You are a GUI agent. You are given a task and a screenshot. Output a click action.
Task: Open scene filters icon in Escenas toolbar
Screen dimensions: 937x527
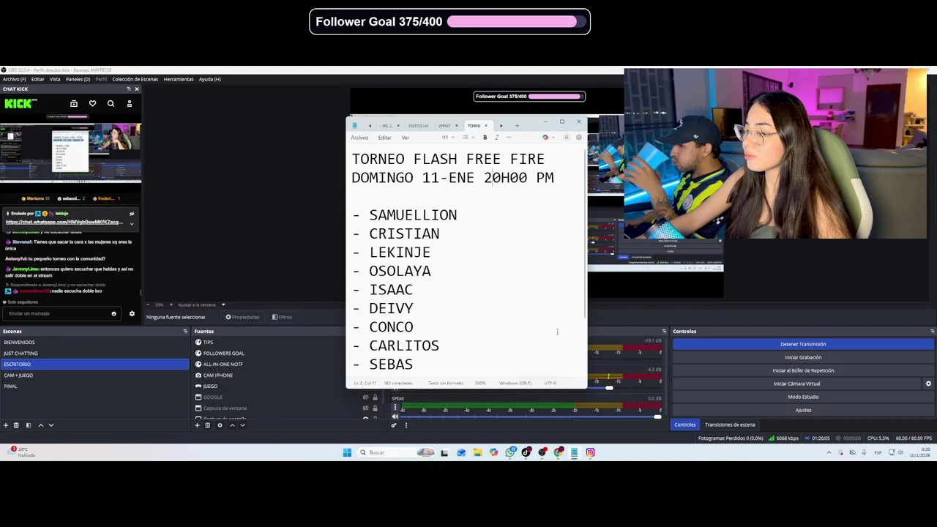click(x=29, y=425)
